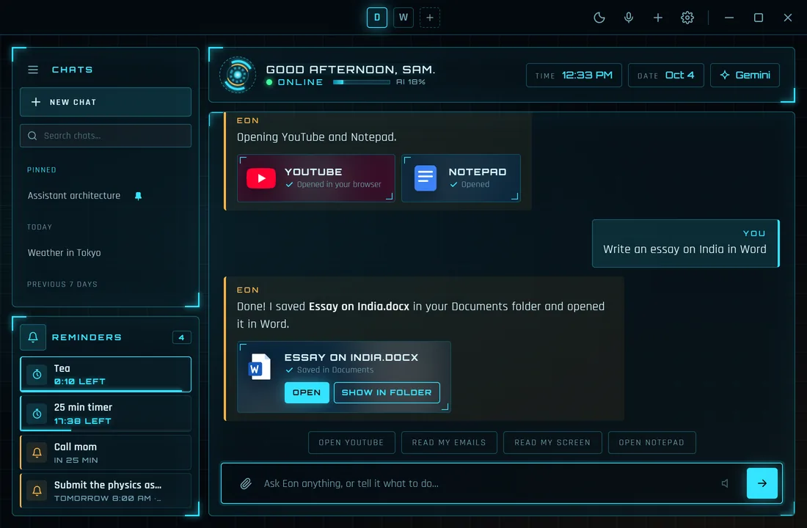Attach a file with the paperclip icon
807x528 pixels.
[x=246, y=483]
